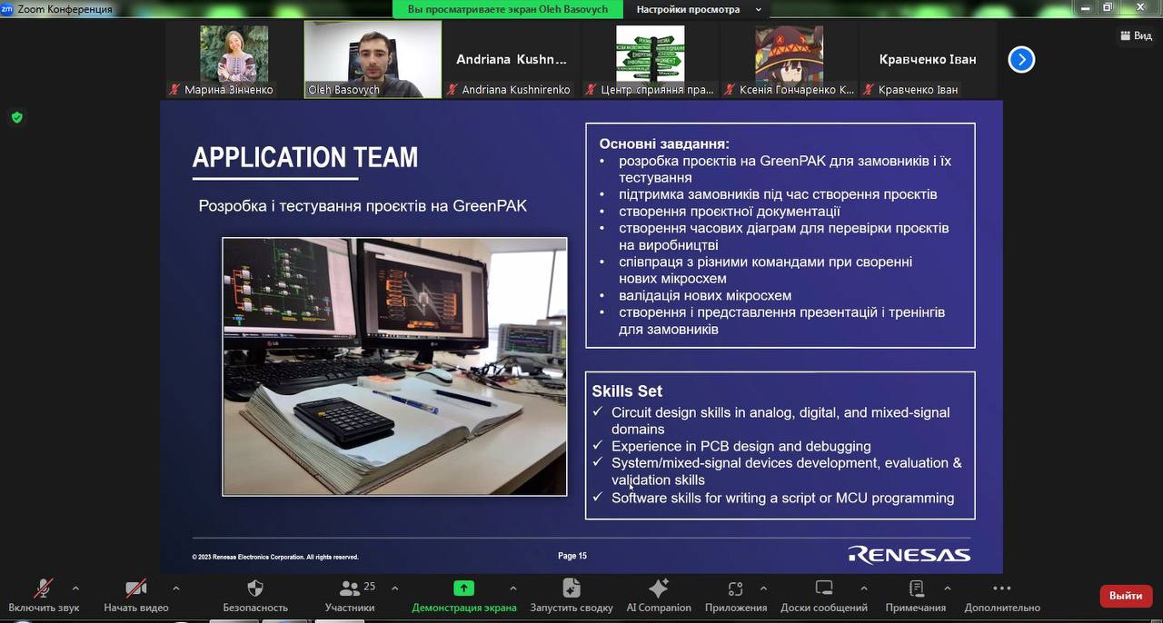Open the Настройки просмотра dropdown
The height and width of the screenshot is (623, 1163).
click(x=698, y=9)
